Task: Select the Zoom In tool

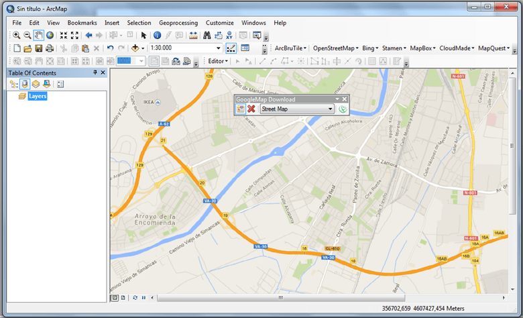Action: click(16, 35)
